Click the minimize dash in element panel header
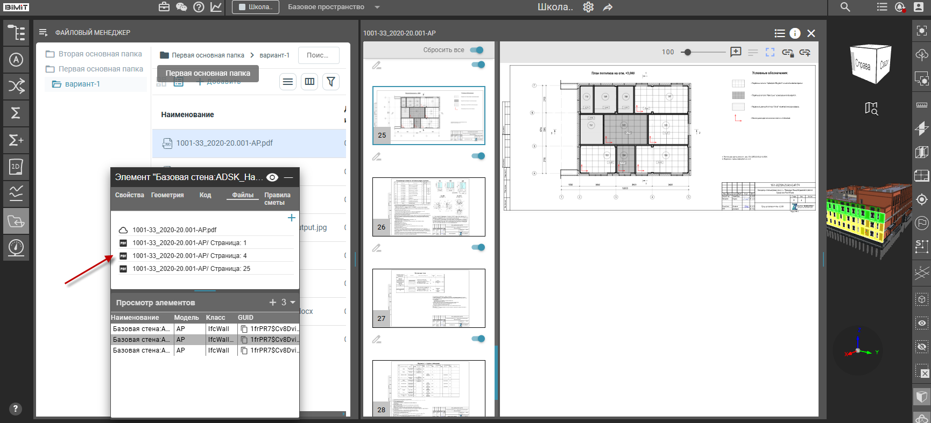 (x=288, y=177)
